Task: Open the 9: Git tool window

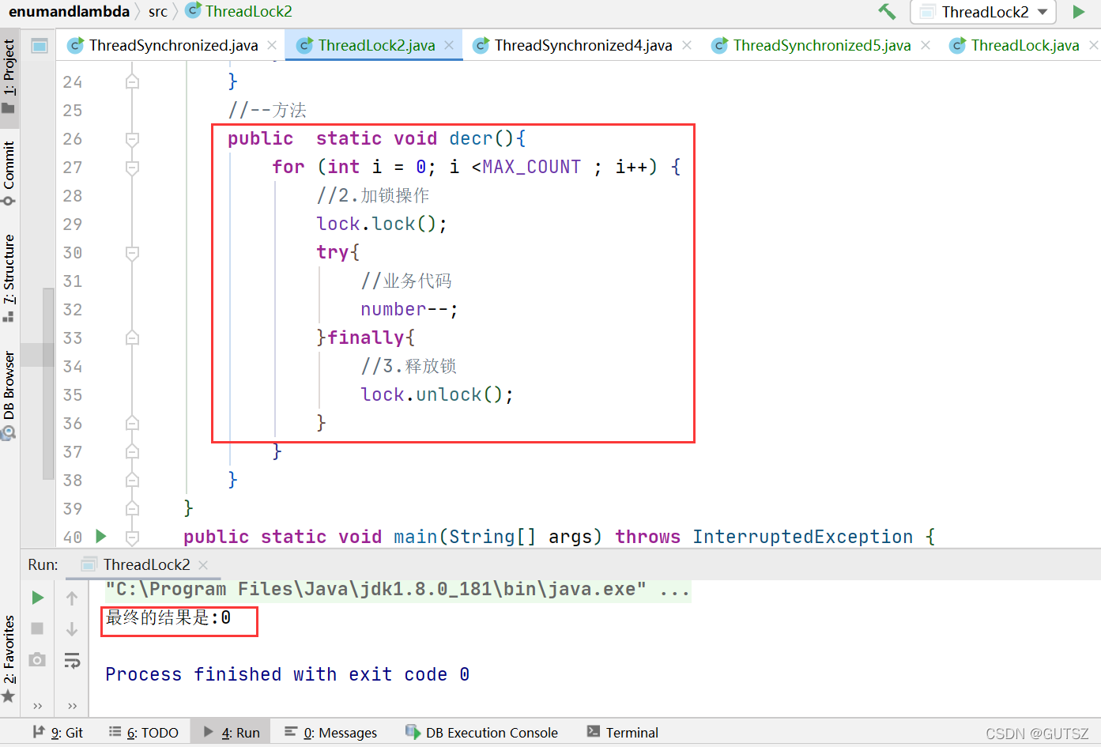Action: tap(58, 733)
